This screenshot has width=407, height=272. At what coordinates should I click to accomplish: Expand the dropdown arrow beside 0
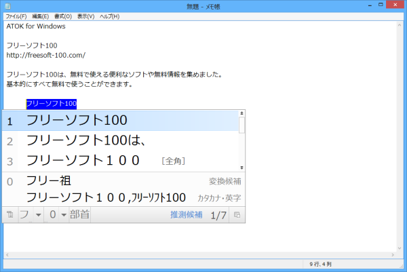pyautogui.click(x=64, y=215)
